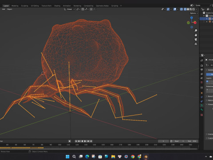This screenshot has height=160, width=213.
Task: Expand the mesh object row in outliner
Action: pyautogui.click(x=207, y=22)
